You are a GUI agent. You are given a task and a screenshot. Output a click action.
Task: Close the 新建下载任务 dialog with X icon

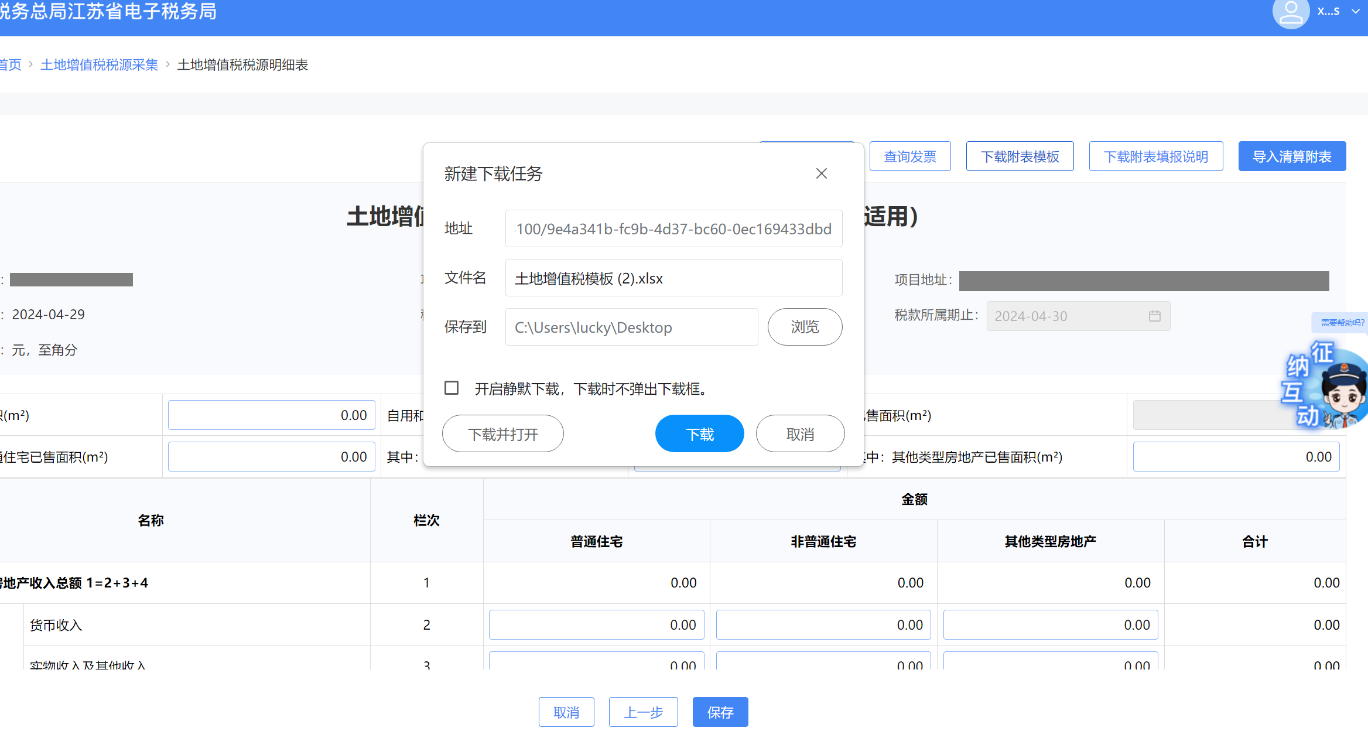coord(821,173)
